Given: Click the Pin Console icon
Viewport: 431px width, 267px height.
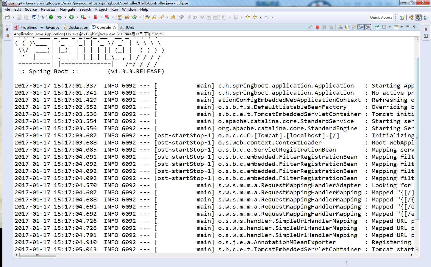Looking at the screenshot, I should tap(377, 27).
